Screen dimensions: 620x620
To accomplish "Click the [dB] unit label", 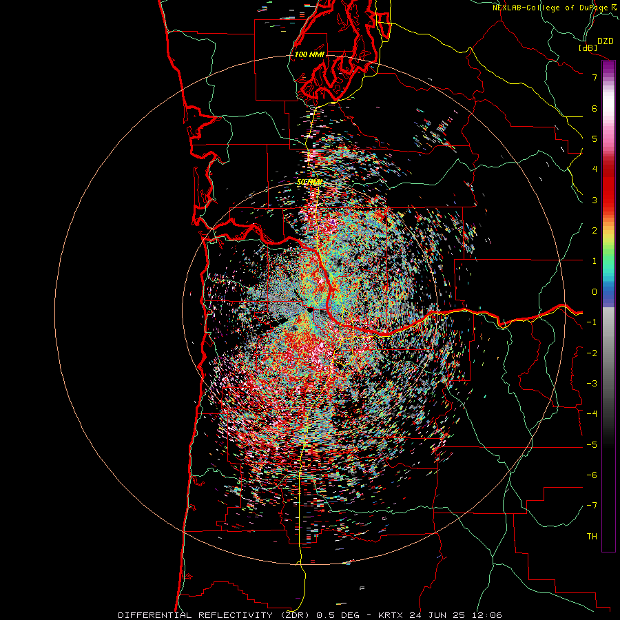I will (588, 48).
